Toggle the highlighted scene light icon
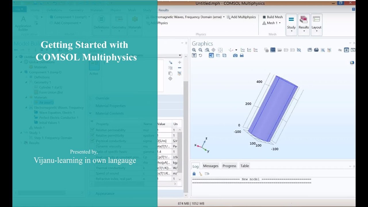368x207 pixels. tap(211, 55)
